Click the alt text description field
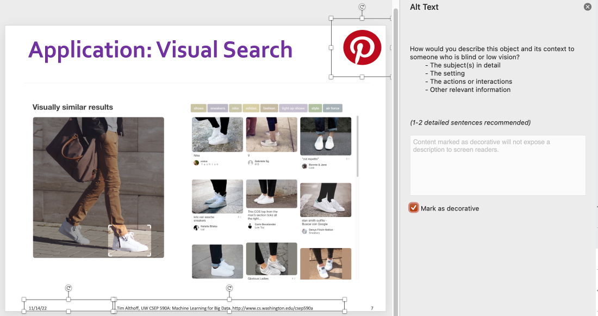This screenshot has width=598, height=316. [x=497, y=165]
